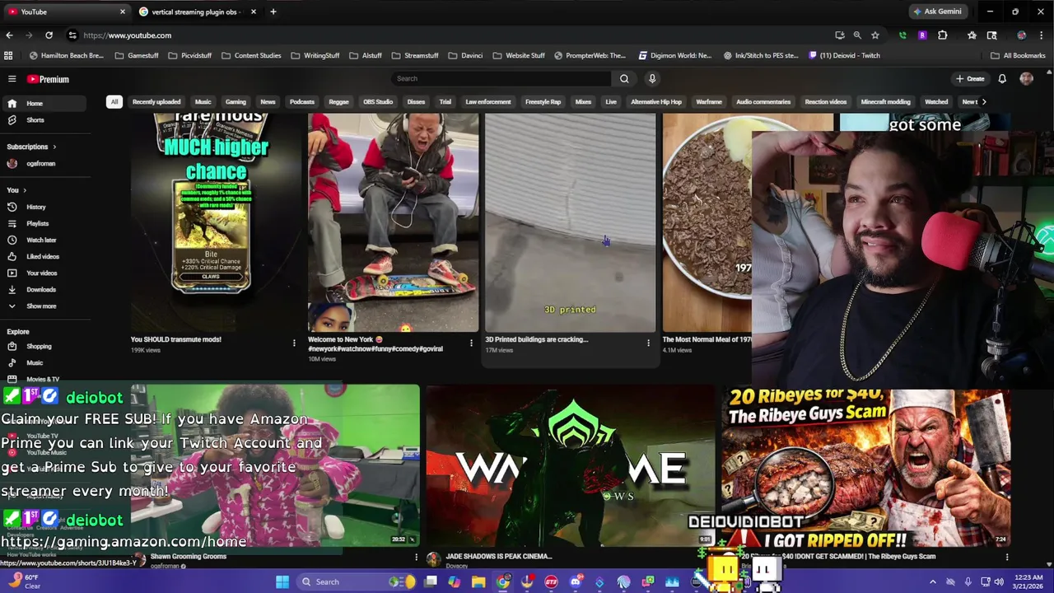Open the Chrome apps grid shortcut
This screenshot has height=593, width=1054.
click(8, 55)
